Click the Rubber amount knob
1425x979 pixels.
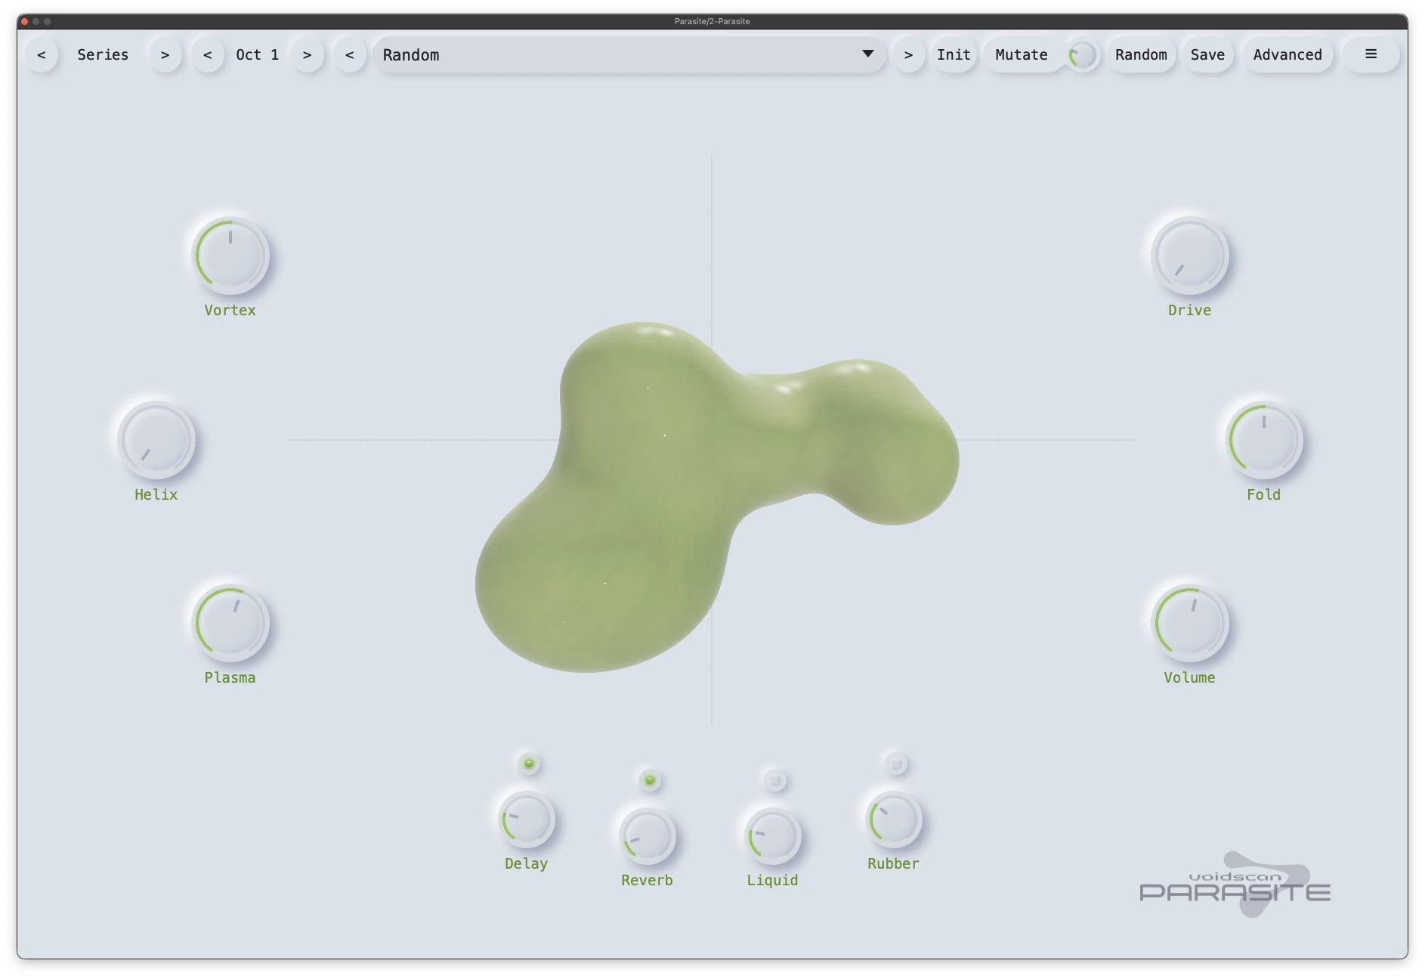click(x=894, y=820)
